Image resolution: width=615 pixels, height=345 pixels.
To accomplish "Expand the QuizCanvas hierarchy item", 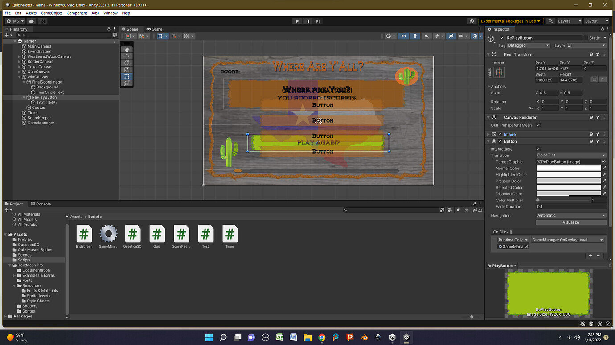I will point(20,72).
